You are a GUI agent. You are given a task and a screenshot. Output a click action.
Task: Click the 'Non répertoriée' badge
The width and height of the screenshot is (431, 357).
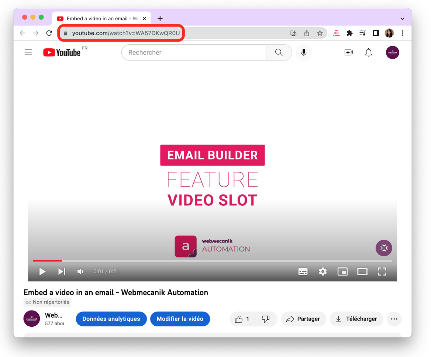[x=47, y=302]
